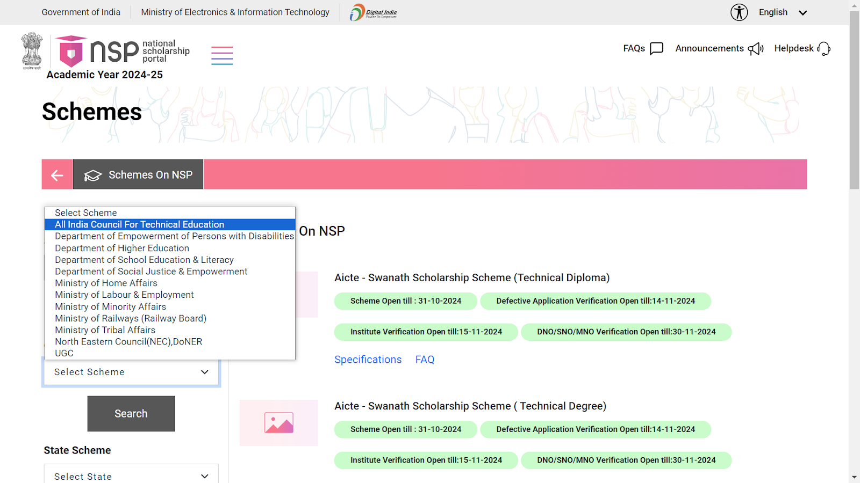Go back using the left arrow button

point(57,174)
